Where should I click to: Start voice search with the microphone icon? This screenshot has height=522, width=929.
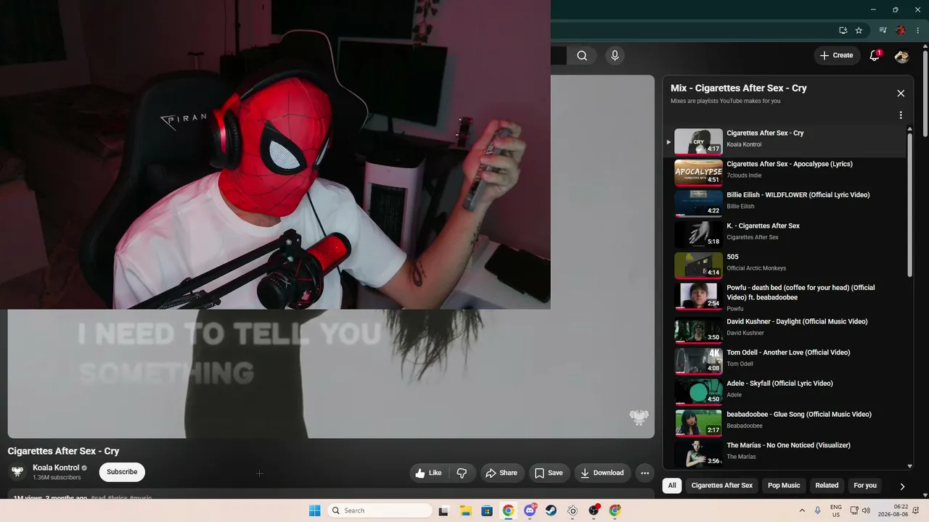615,56
